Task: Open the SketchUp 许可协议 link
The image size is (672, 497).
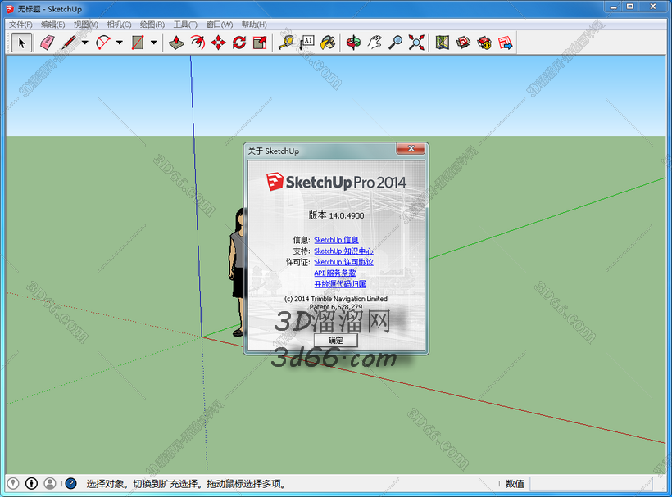Action: [343, 262]
